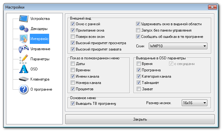Toggle Запуск без панели управления checkbox
Image resolution: width=222 pixels, height=131 pixels.
[x=138, y=30]
